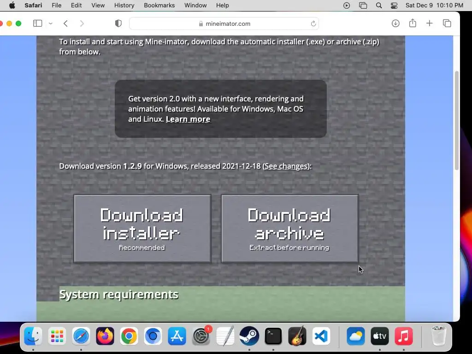This screenshot has height=354, width=472.
Task: Open Finder from the Dock
Action: pyautogui.click(x=33, y=336)
